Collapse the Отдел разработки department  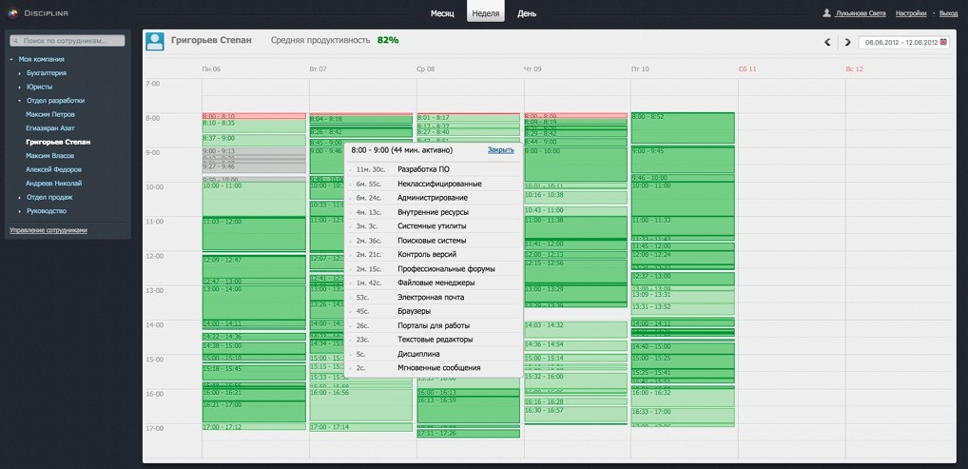pos(20,101)
